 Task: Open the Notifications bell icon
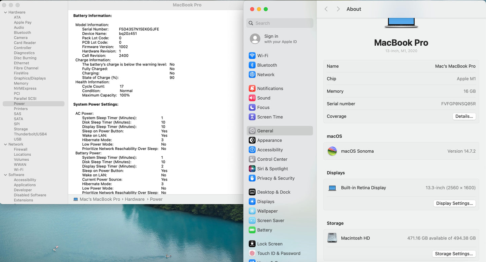[x=252, y=89]
